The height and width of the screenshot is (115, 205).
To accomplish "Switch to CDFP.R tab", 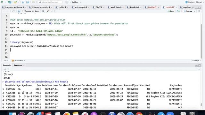I will coord(99,7).
